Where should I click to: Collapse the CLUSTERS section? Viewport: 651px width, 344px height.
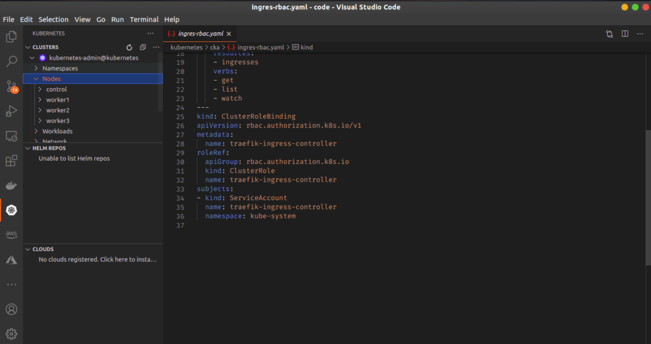click(x=28, y=47)
